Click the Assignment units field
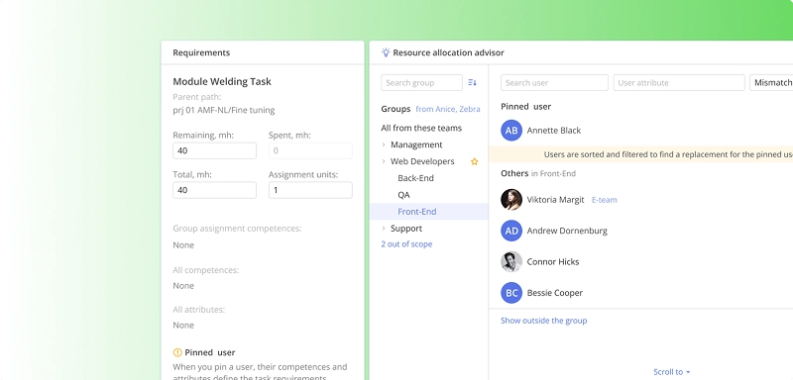 310,190
